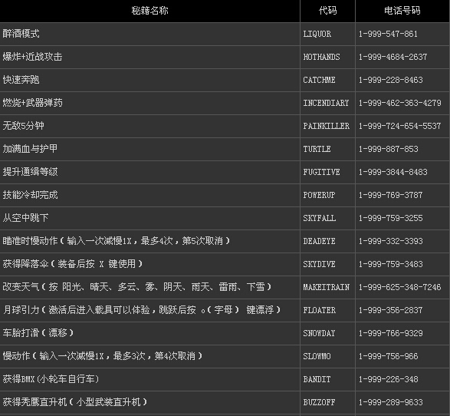Image resolution: width=450 pixels, height=416 pixels.
Task: Click phone number 1-999-289-9633
Action: click(391, 402)
